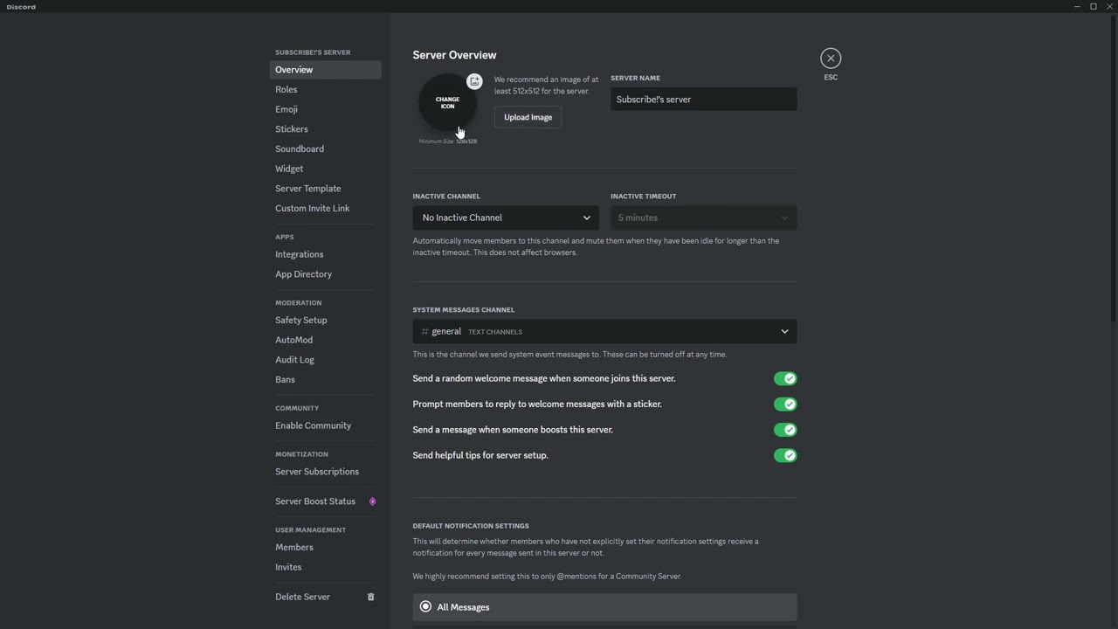
Task: Select the Overview sidebar item
Action: pyautogui.click(x=325, y=70)
